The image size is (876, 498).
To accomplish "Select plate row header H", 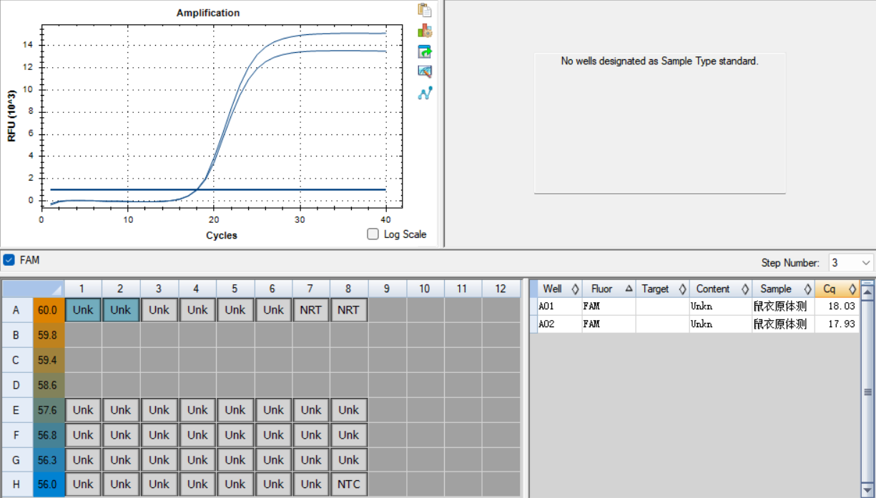I will [x=16, y=484].
